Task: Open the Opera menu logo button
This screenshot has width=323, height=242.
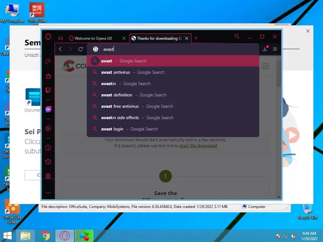Action: 48,37
